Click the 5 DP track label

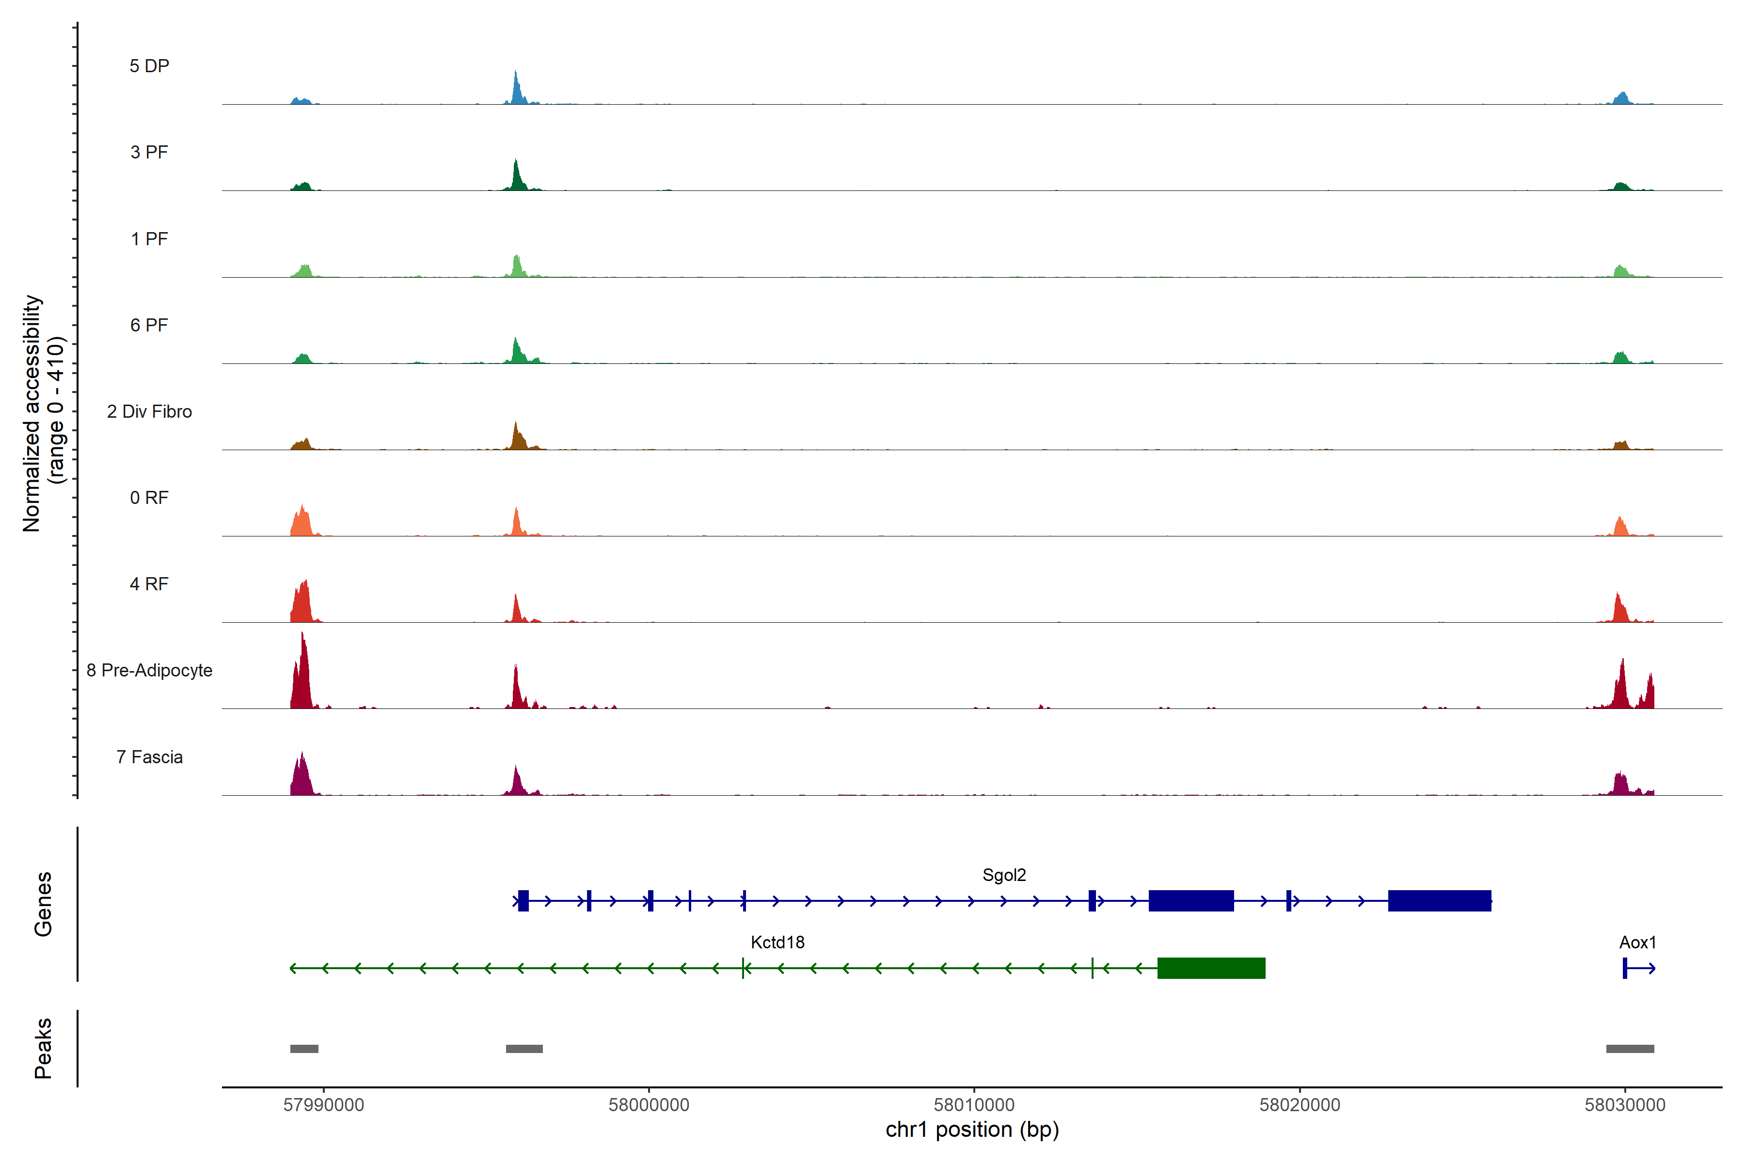(149, 66)
